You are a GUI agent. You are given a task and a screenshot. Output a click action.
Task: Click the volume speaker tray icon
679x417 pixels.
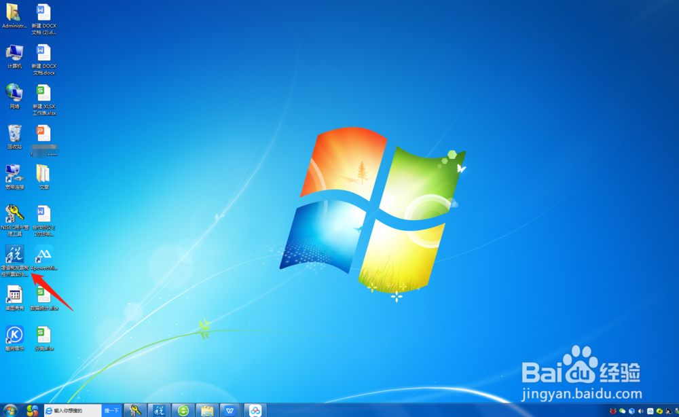(641, 411)
